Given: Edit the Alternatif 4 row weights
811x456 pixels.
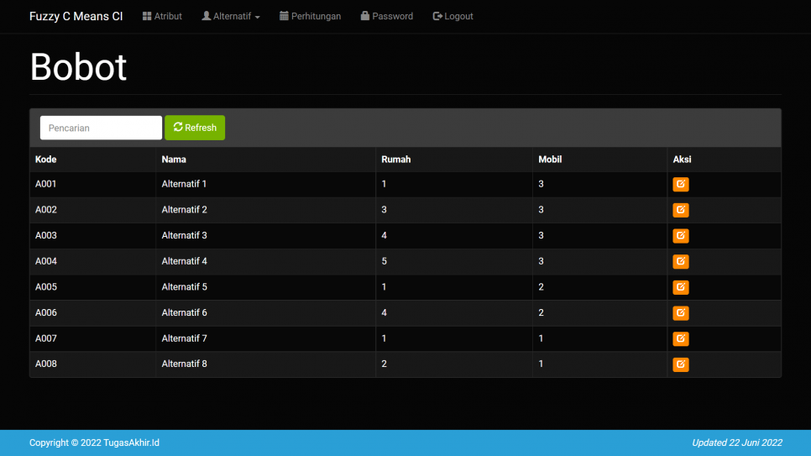Looking at the screenshot, I should 681,261.
